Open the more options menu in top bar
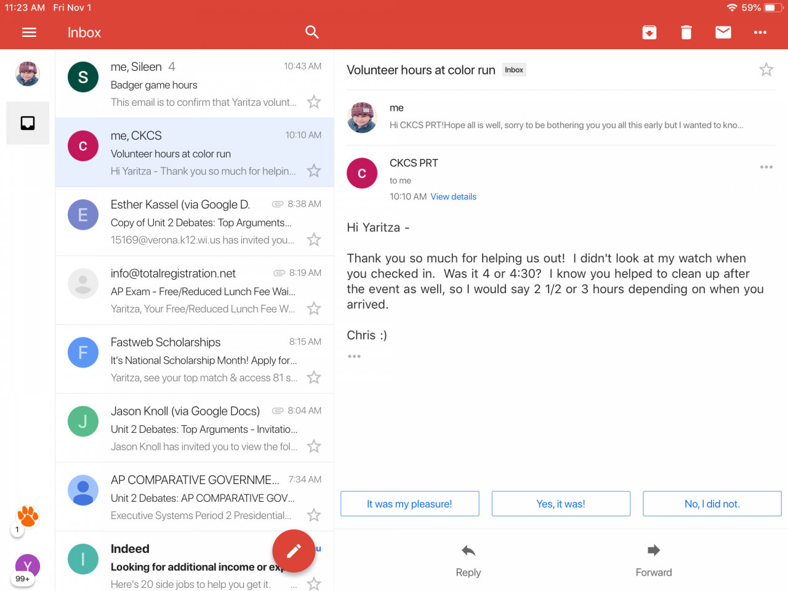This screenshot has width=788, height=591. tap(760, 33)
